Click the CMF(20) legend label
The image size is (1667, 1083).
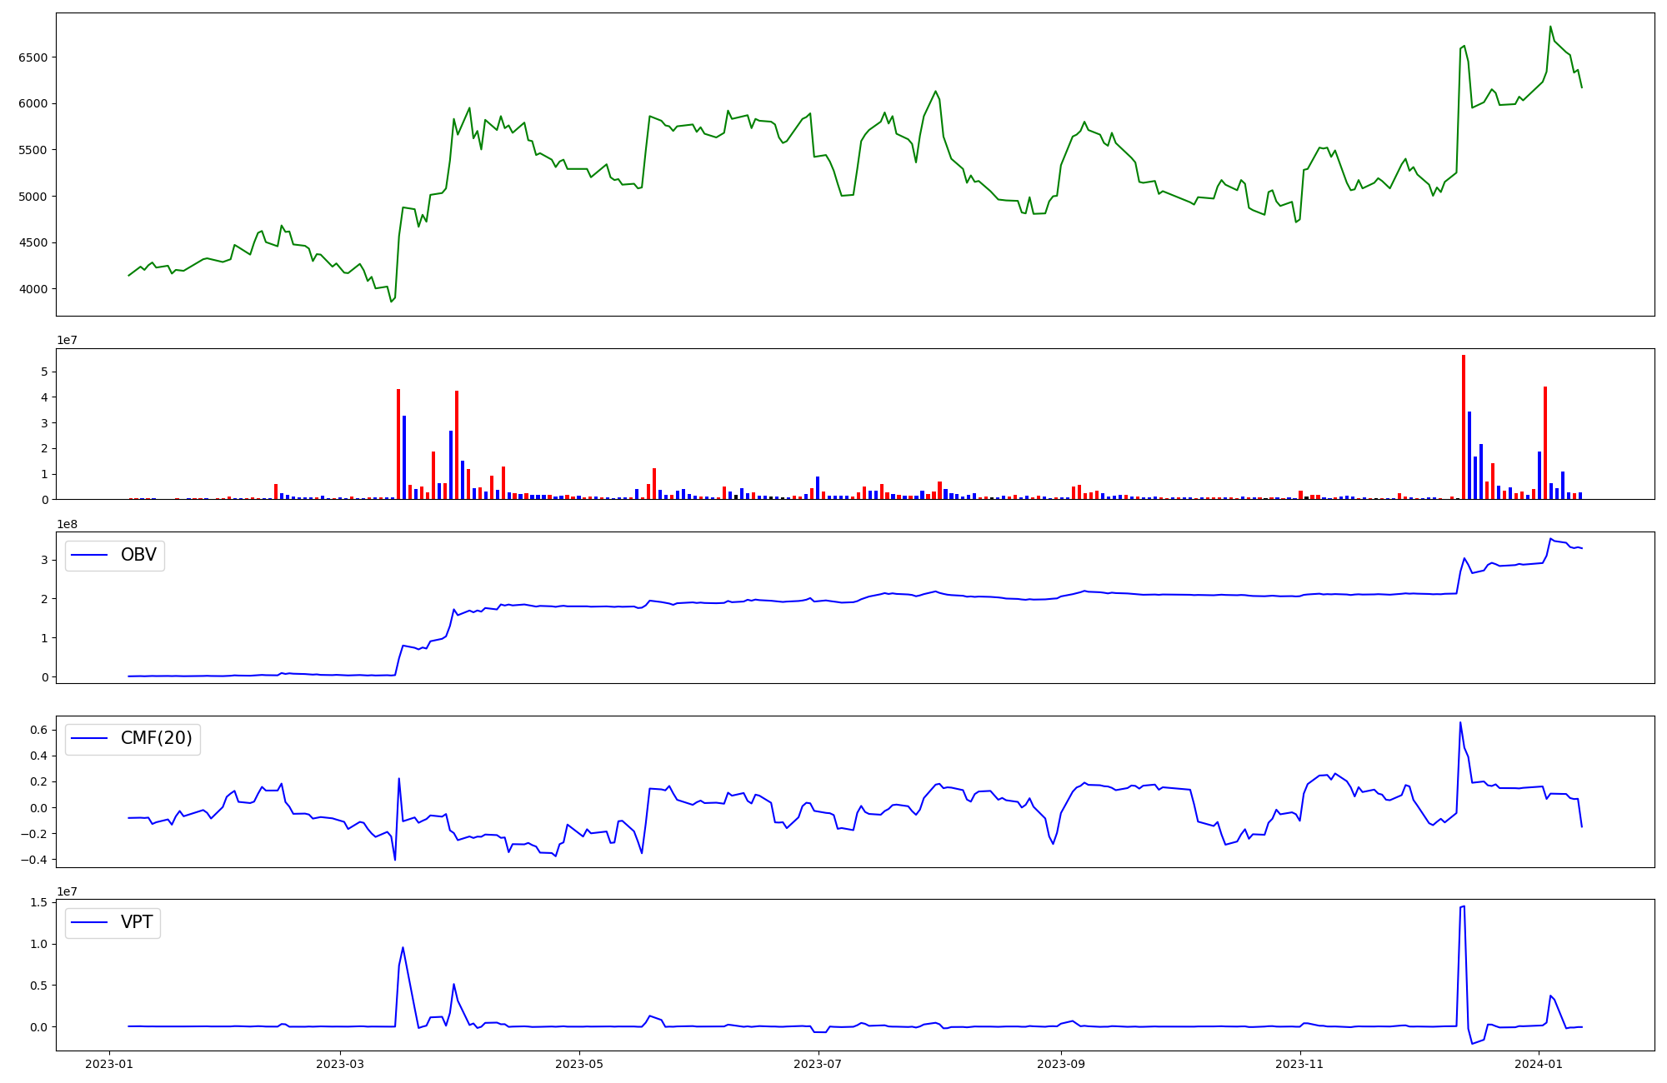pos(156,738)
